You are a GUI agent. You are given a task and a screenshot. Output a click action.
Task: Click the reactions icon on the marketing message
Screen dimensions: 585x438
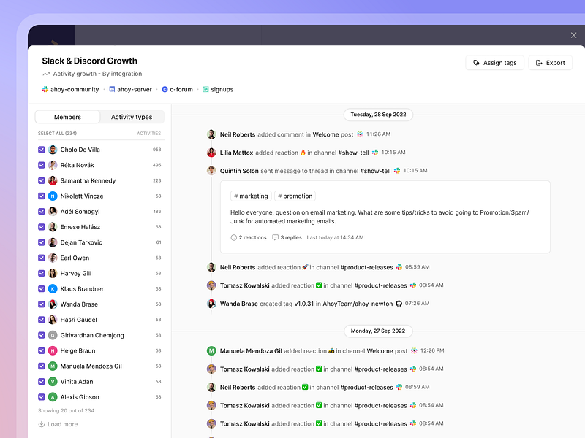point(235,237)
